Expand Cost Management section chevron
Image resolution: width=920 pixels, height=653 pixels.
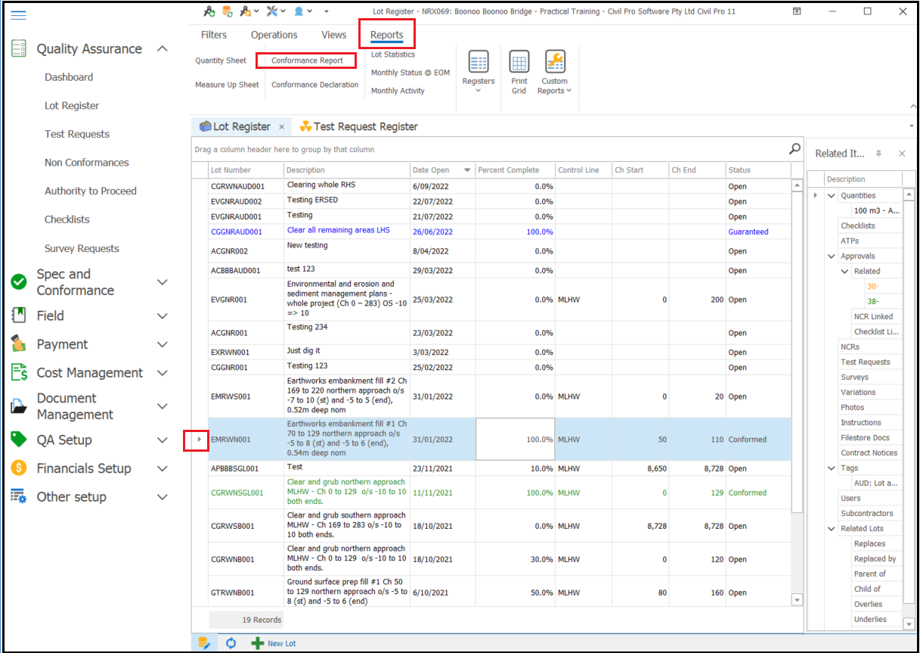click(x=162, y=372)
